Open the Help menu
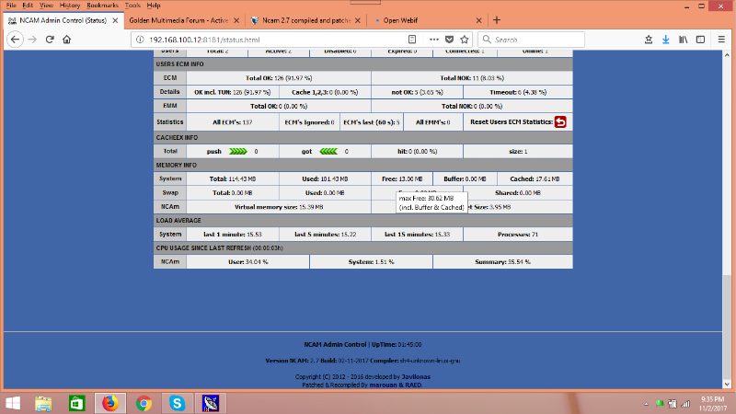The width and height of the screenshot is (736, 414). [154, 6]
